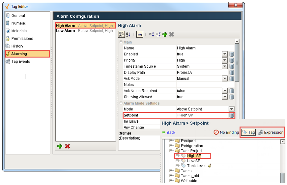This screenshot has height=185, width=287.
Task: Choose No Binding option
Action: (226, 132)
